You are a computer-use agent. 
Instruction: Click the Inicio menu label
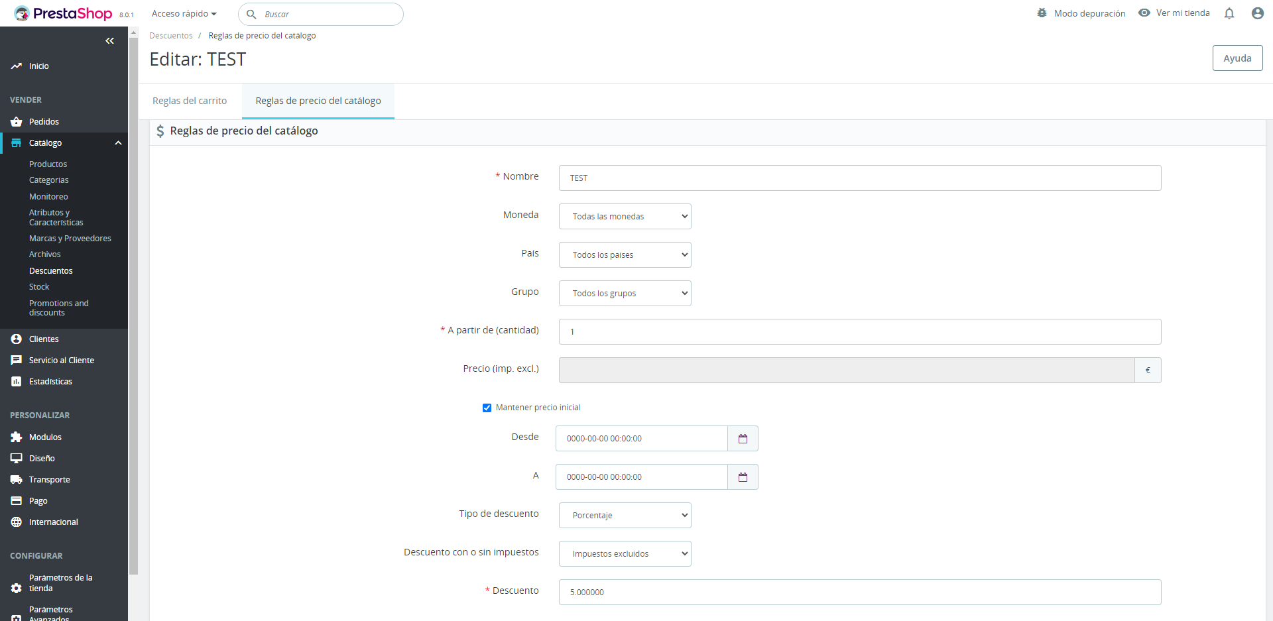(x=39, y=66)
